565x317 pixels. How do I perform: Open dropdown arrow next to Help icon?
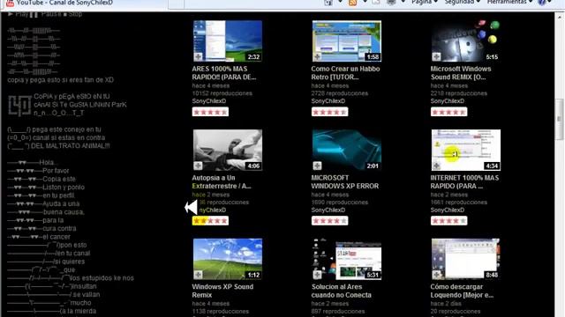pyautogui.click(x=549, y=2)
